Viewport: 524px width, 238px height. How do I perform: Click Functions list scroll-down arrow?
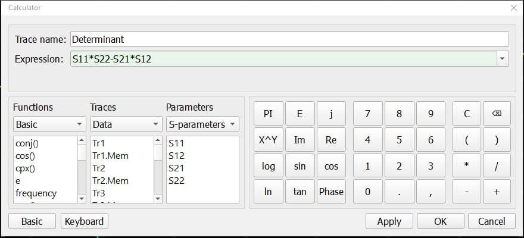[x=82, y=199]
